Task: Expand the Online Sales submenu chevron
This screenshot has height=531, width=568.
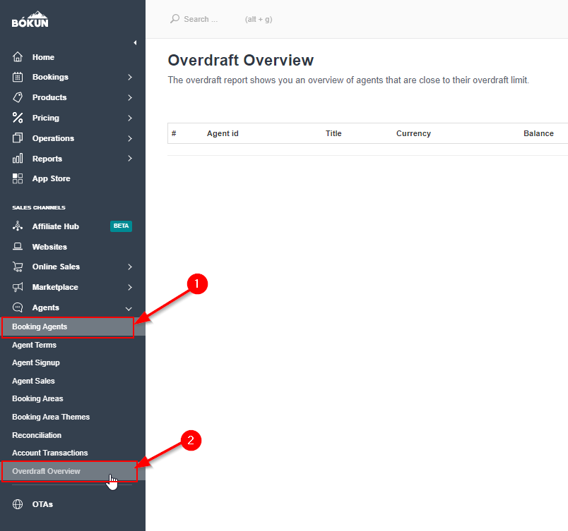Action: point(130,267)
